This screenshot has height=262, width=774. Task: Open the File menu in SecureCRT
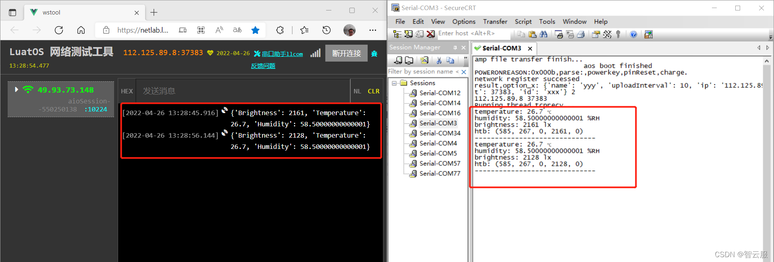point(400,22)
